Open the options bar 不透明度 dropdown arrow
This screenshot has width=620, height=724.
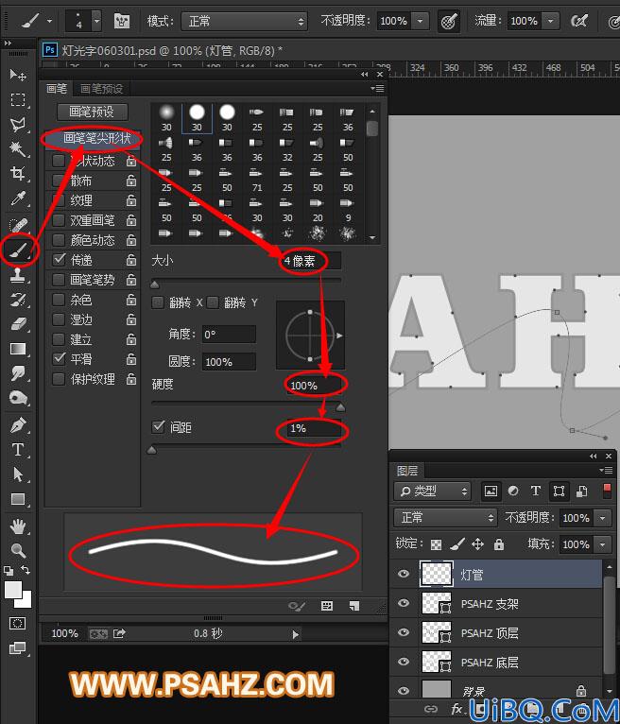420,21
